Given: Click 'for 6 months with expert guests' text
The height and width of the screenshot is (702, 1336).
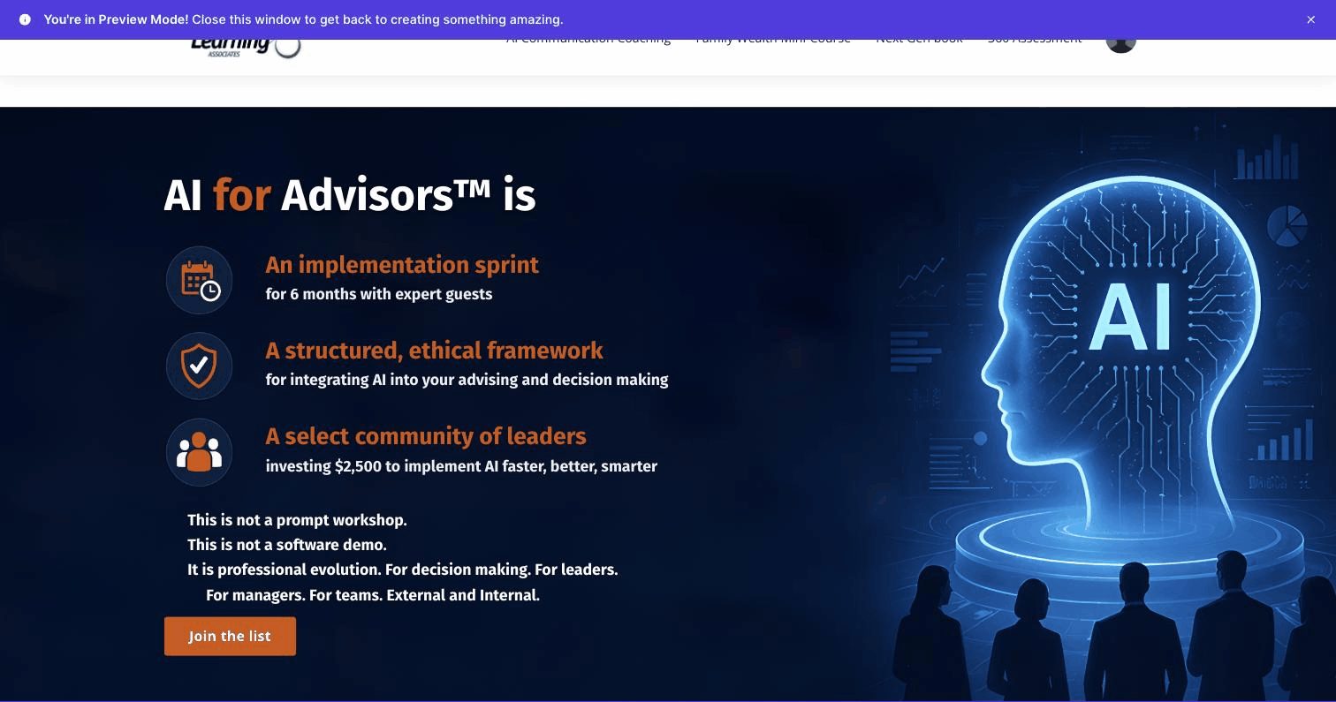Looking at the screenshot, I should click(379, 294).
